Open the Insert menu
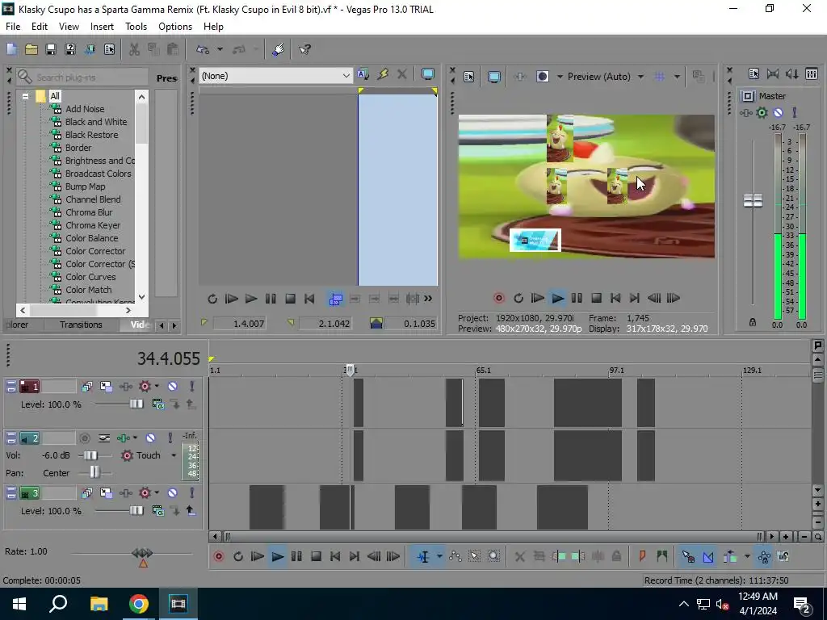The image size is (827, 620). (102, 27)
